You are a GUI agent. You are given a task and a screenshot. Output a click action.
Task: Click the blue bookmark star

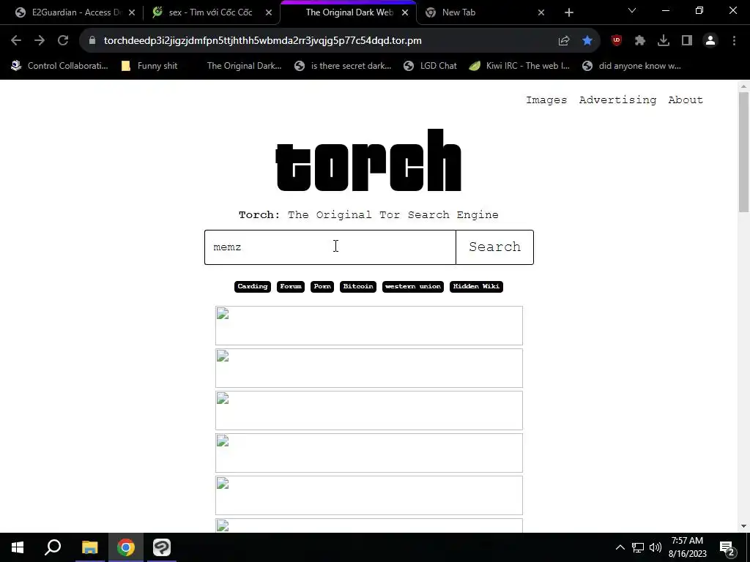pyautogui.click(x=587, y=41)
